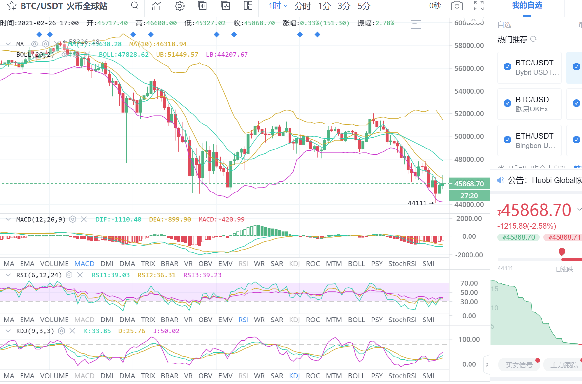Switch to the split-panel layout icon
Image resolution: width=582 pixels, height=384 pixels.
(x=248, y=6)
